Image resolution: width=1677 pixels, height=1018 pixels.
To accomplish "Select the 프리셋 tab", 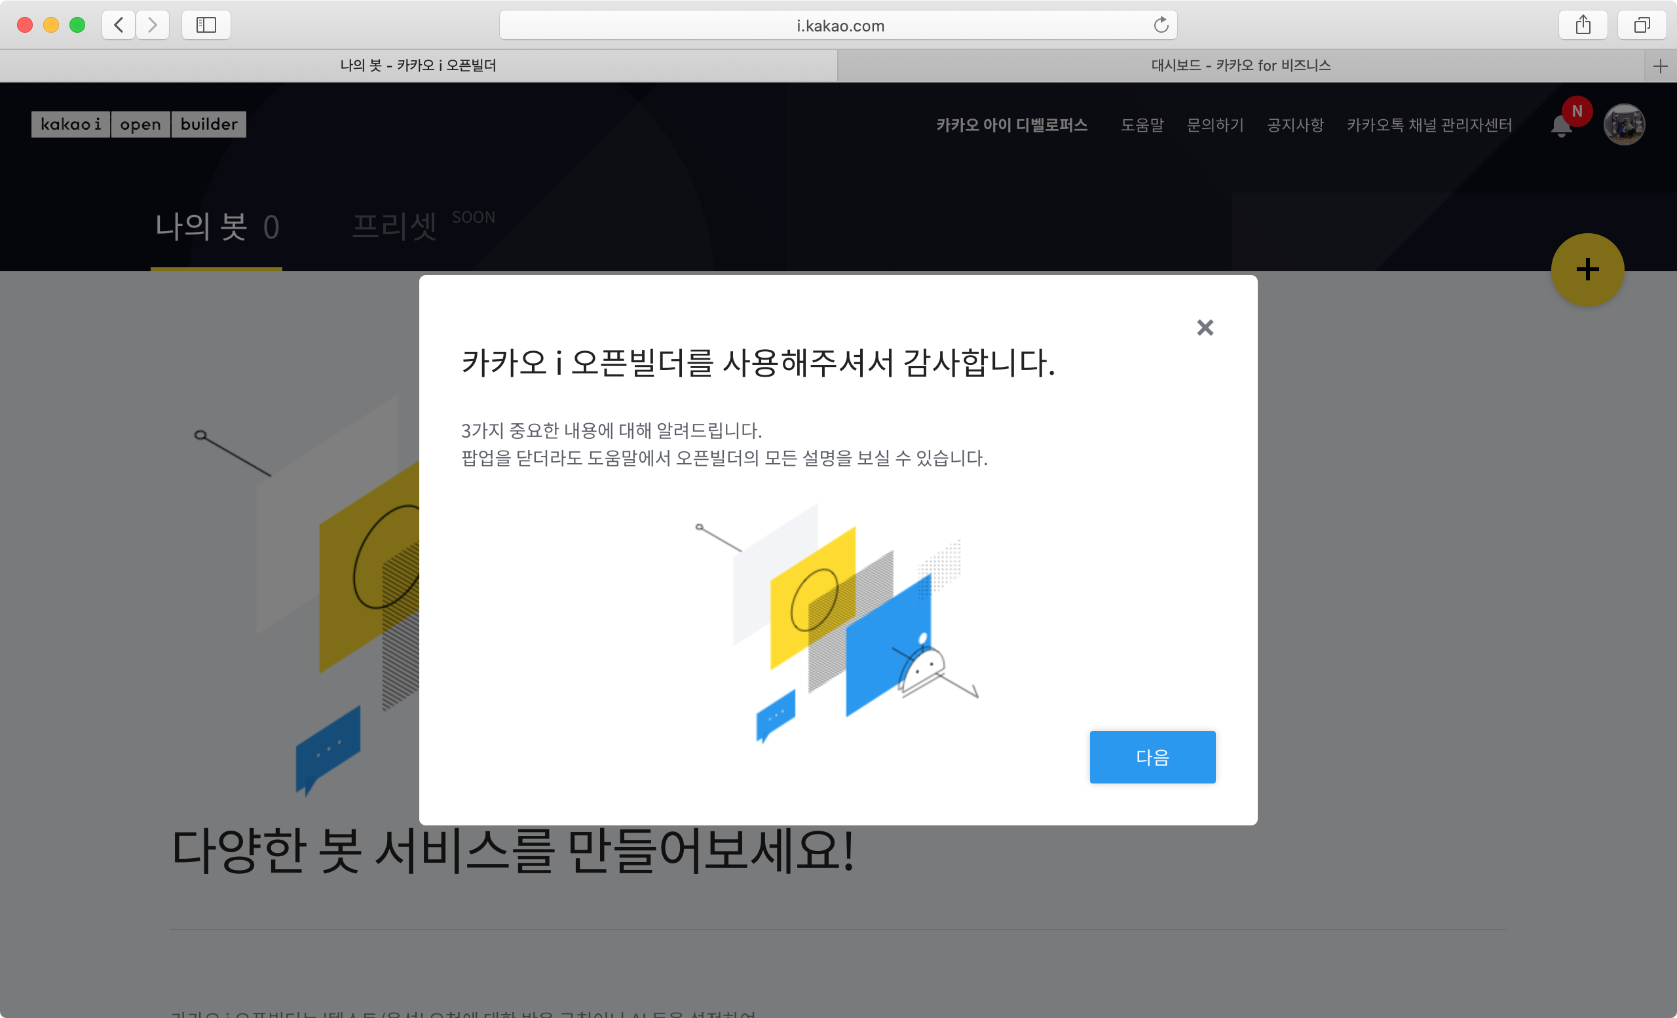I will point(394,227).
